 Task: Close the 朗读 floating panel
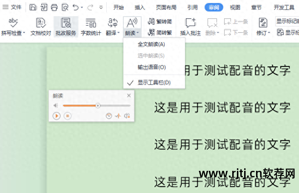pyautogui.click(x=129, y=95)
